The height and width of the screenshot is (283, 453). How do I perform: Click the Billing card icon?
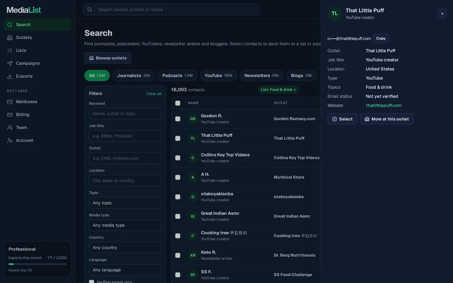pos(10,115)
